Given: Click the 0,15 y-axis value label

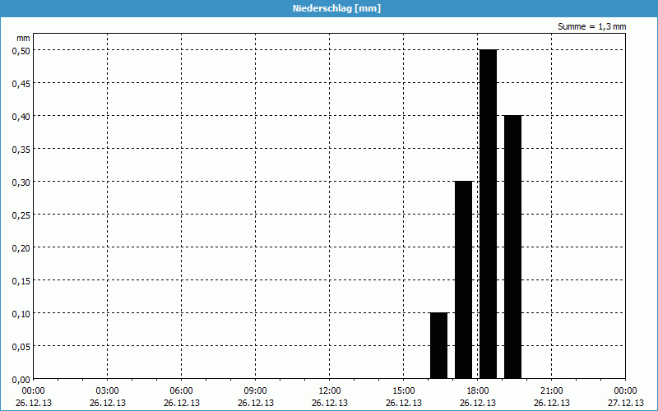Looking at the screenshot, I should click(21, 280).
